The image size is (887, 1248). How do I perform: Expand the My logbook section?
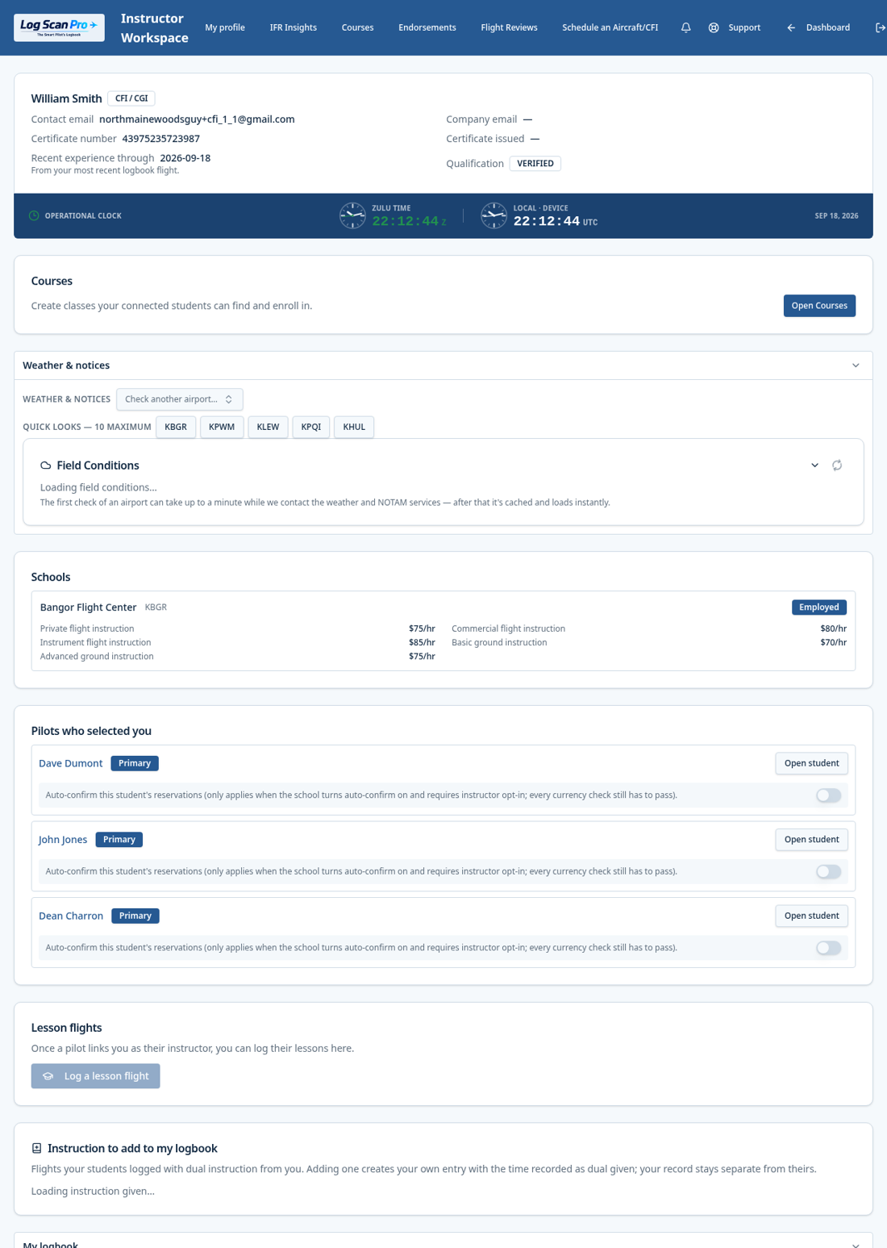pos(856,1245)
